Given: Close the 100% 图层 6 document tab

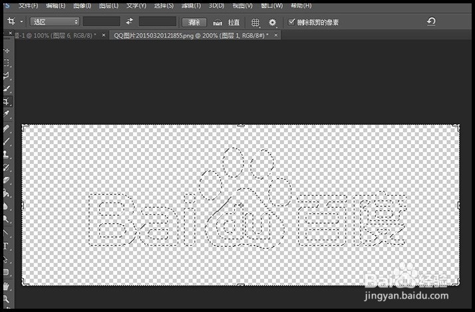Looking at the screenshot, I should [104, 35].
